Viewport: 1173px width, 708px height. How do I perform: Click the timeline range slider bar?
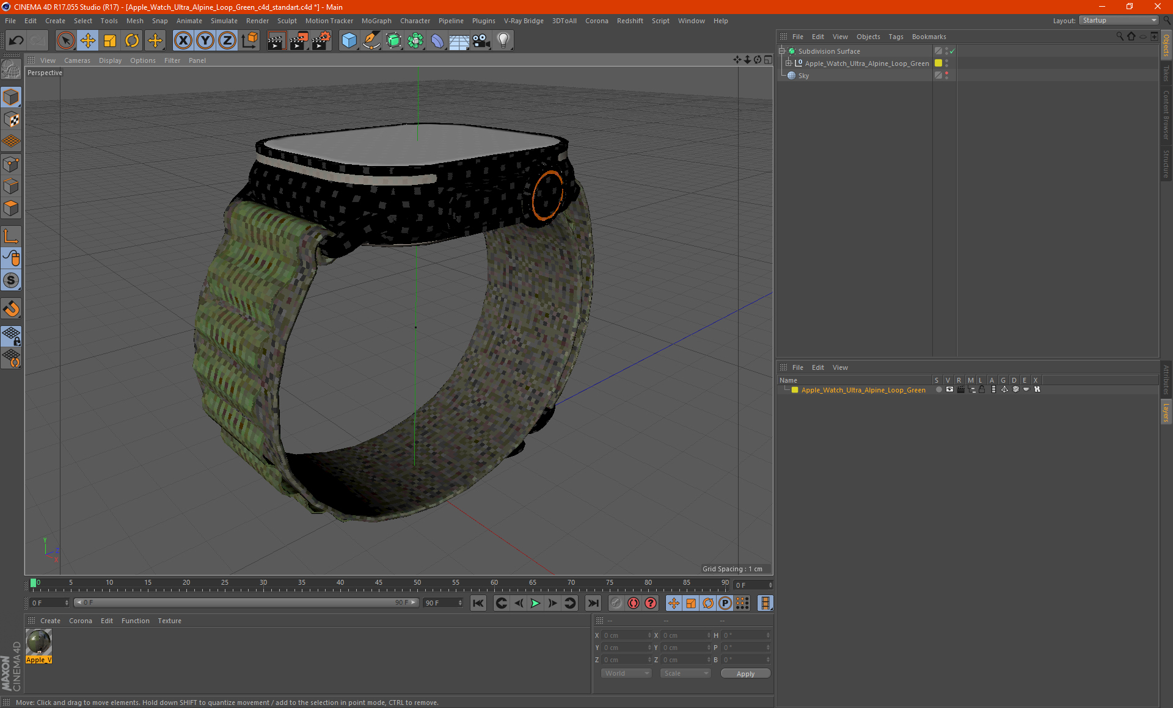246,602
